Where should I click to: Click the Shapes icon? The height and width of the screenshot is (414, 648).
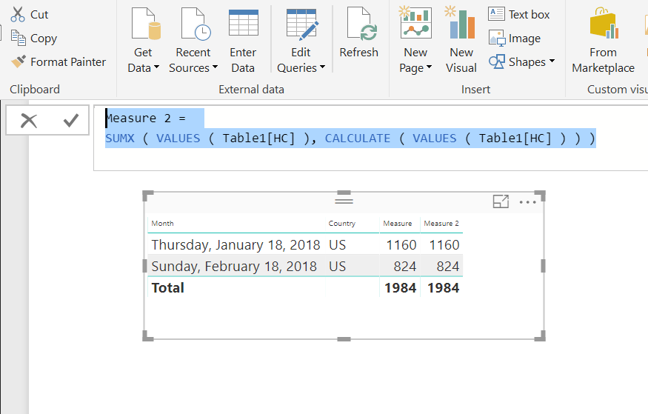497,62
